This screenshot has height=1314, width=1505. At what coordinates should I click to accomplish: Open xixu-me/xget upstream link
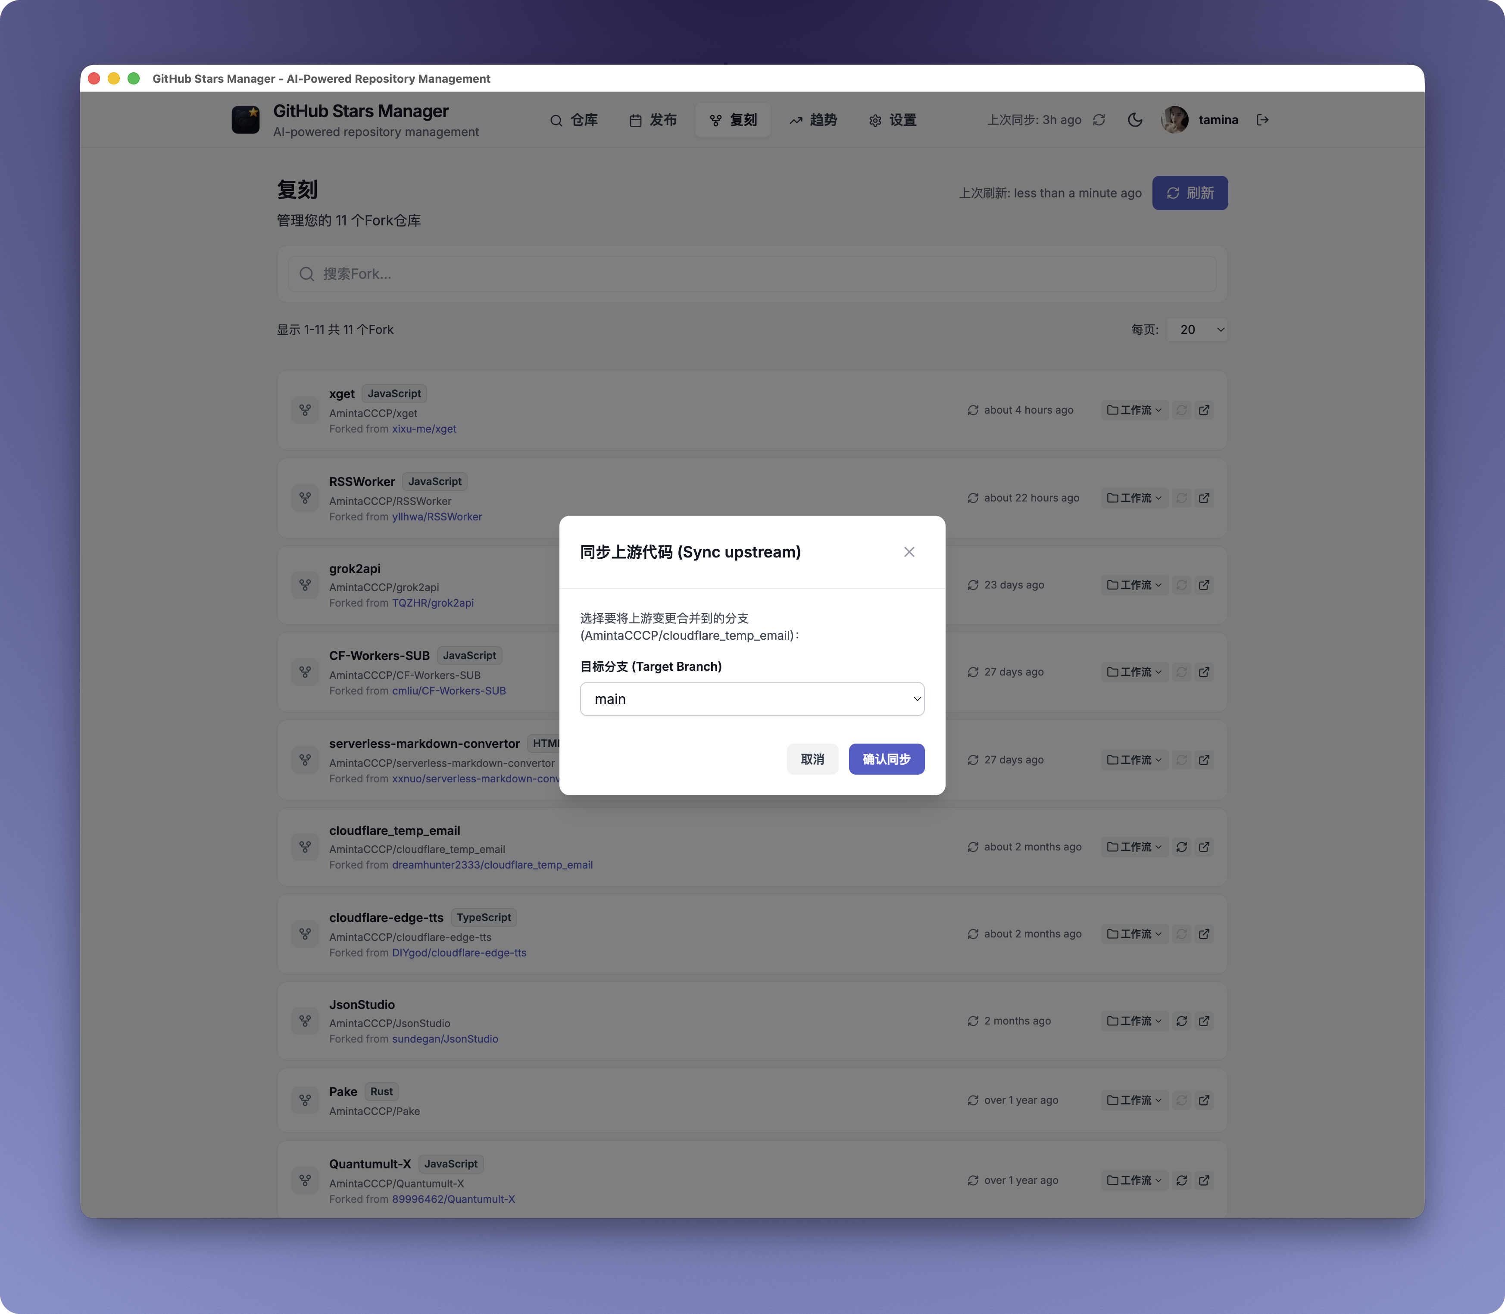pos(424,429)
